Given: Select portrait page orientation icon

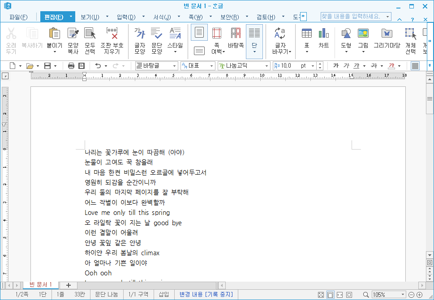Looking at the screenshot, I should [x=199, y=32].
